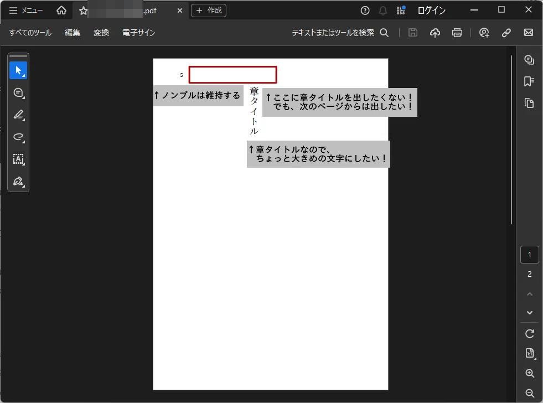Viewport: 543px width, 403px height.
Task: Open the 編集 menu item
Action: click(73, 33)
